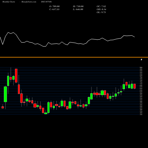This screenshot has width=148, height=148.
Task: Click the low value 'L: 646.00'
Action: click(x=78, y=9)
